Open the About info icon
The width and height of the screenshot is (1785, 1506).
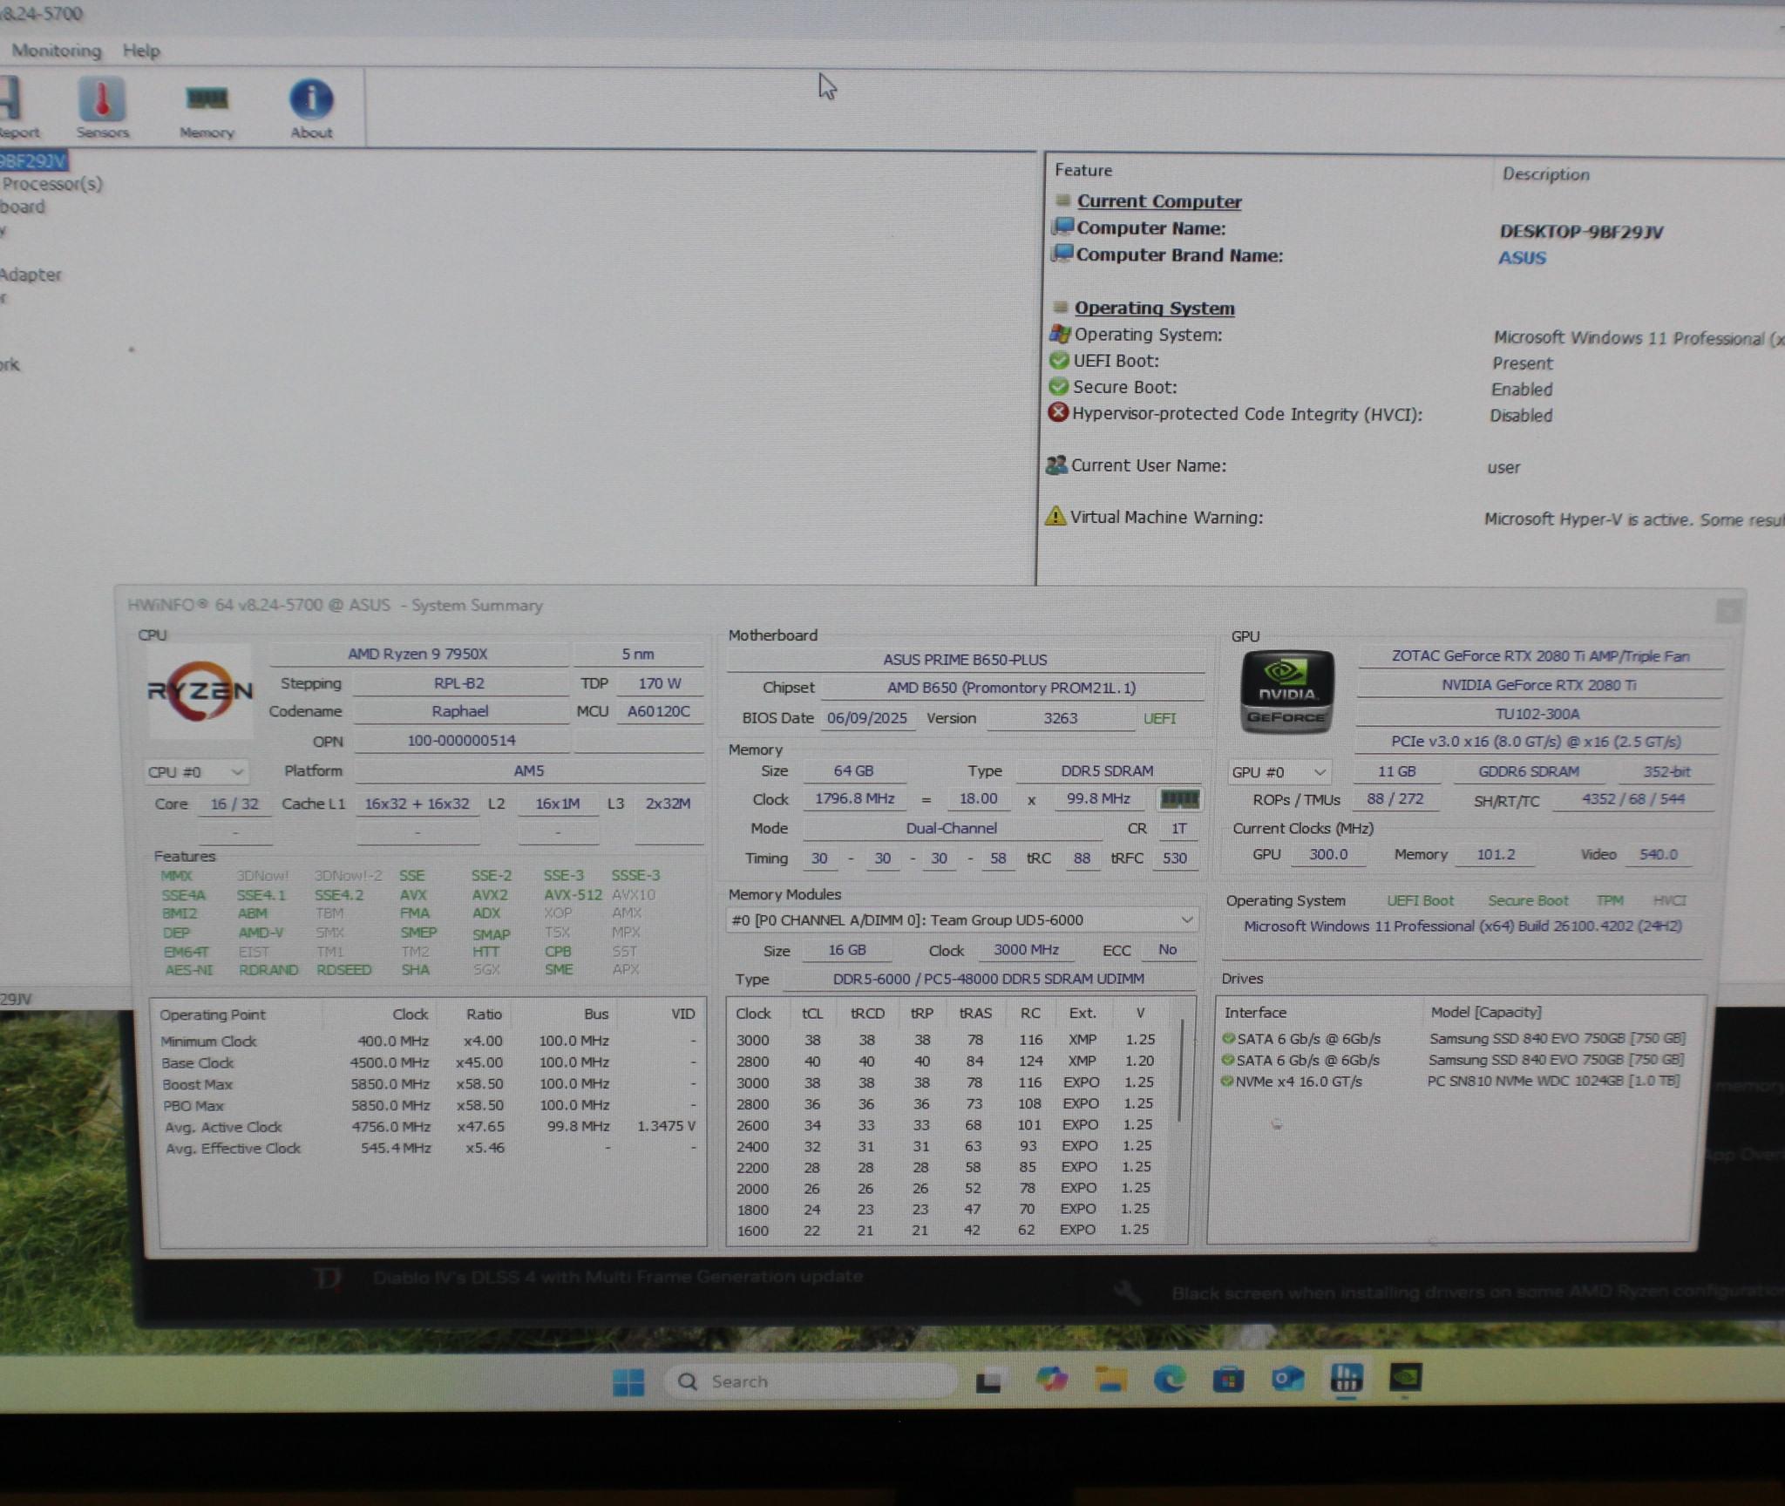click(311, 108)
